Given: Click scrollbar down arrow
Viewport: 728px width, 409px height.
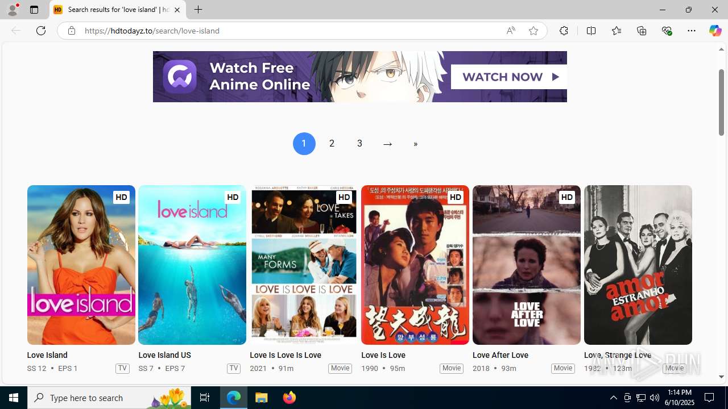Looking at the screenshot, I should tap(721, 377).
